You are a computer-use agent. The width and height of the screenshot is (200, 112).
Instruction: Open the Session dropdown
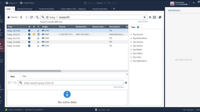coord(101,3)
